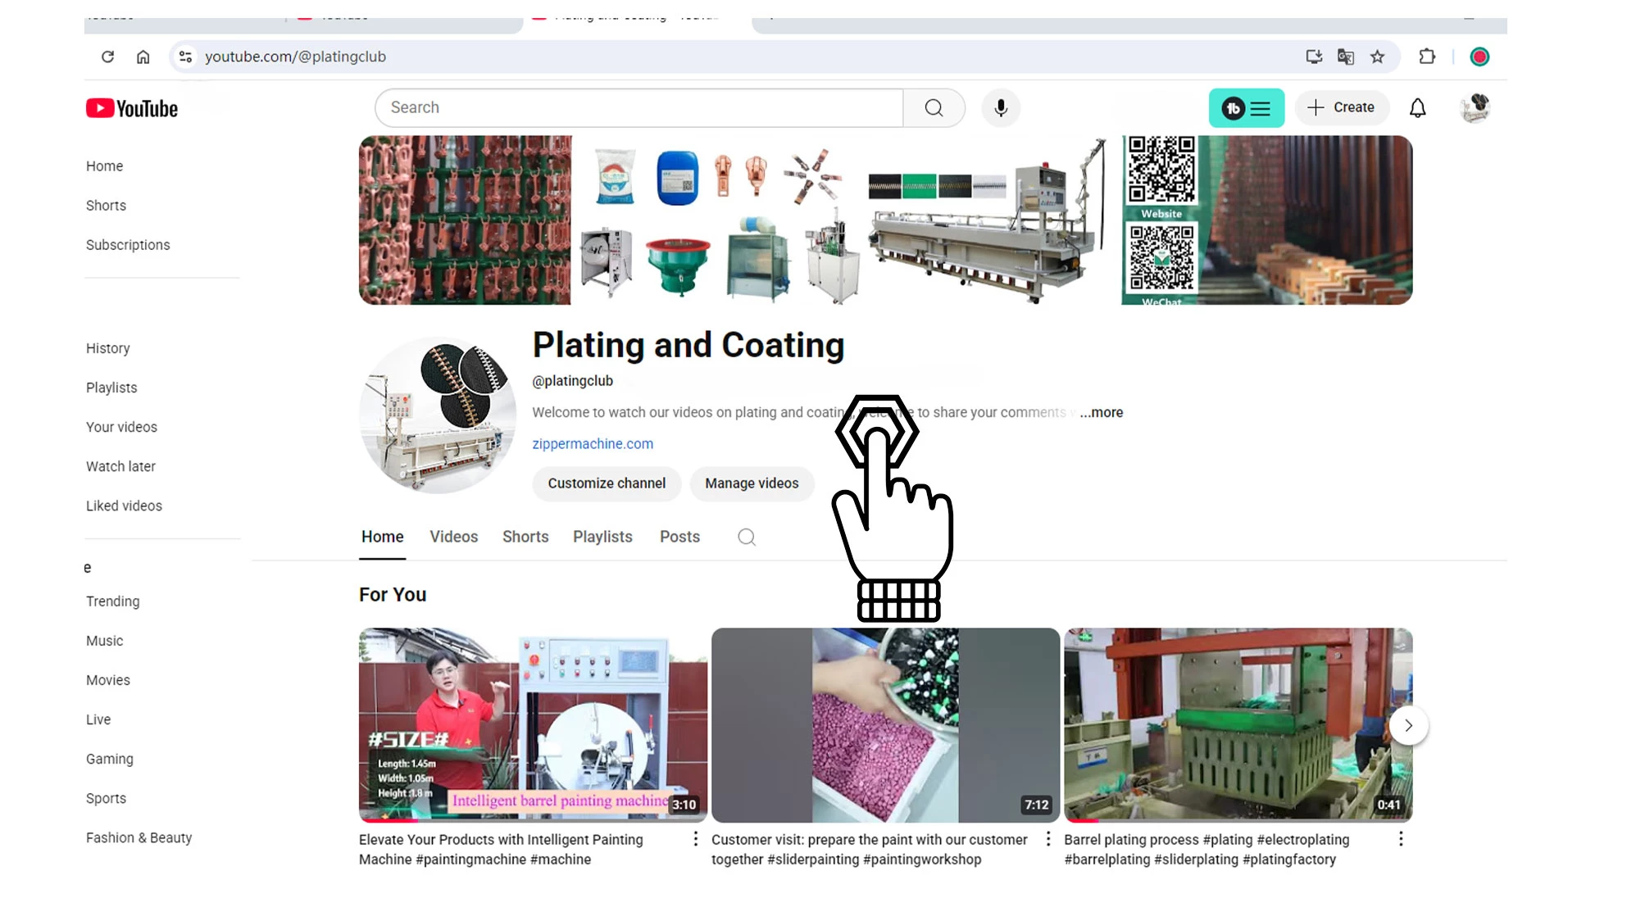Open Liked videos in the sidebar
This screenshot has height=912, width=1627.
pyautogui.click(x=124, y=506)
